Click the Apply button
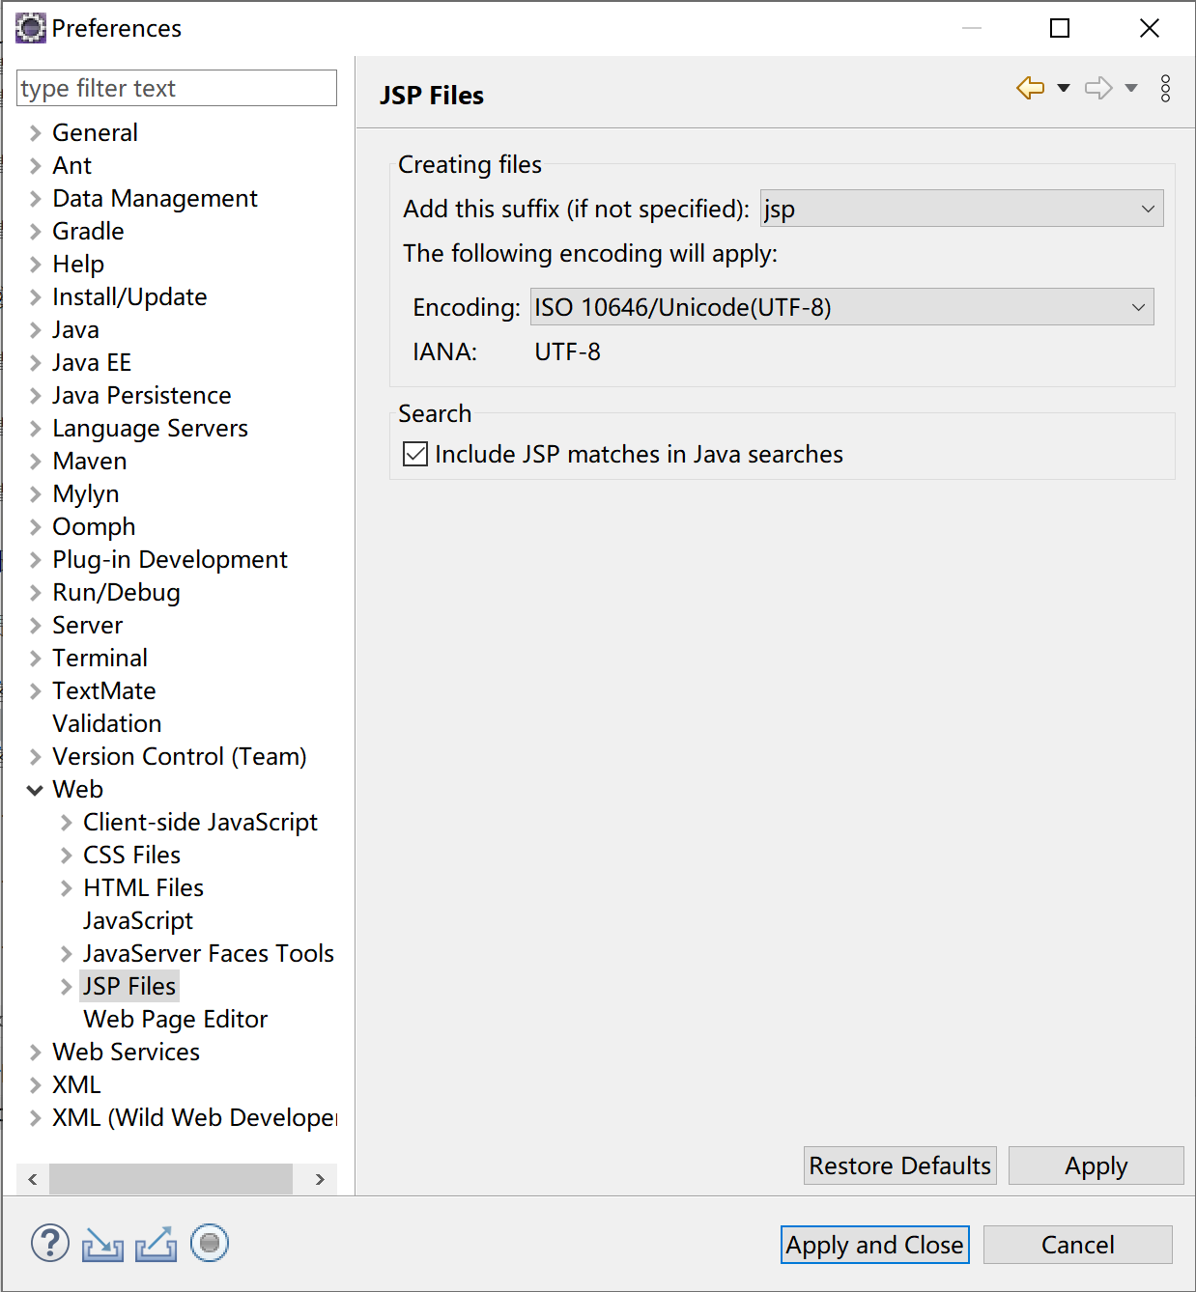 [x=1096, y=1166]
